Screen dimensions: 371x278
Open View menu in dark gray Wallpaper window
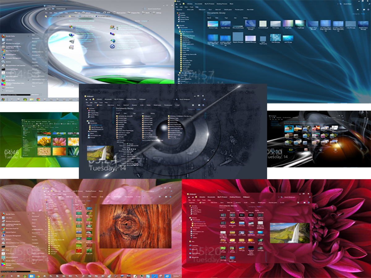click(96, 103)
